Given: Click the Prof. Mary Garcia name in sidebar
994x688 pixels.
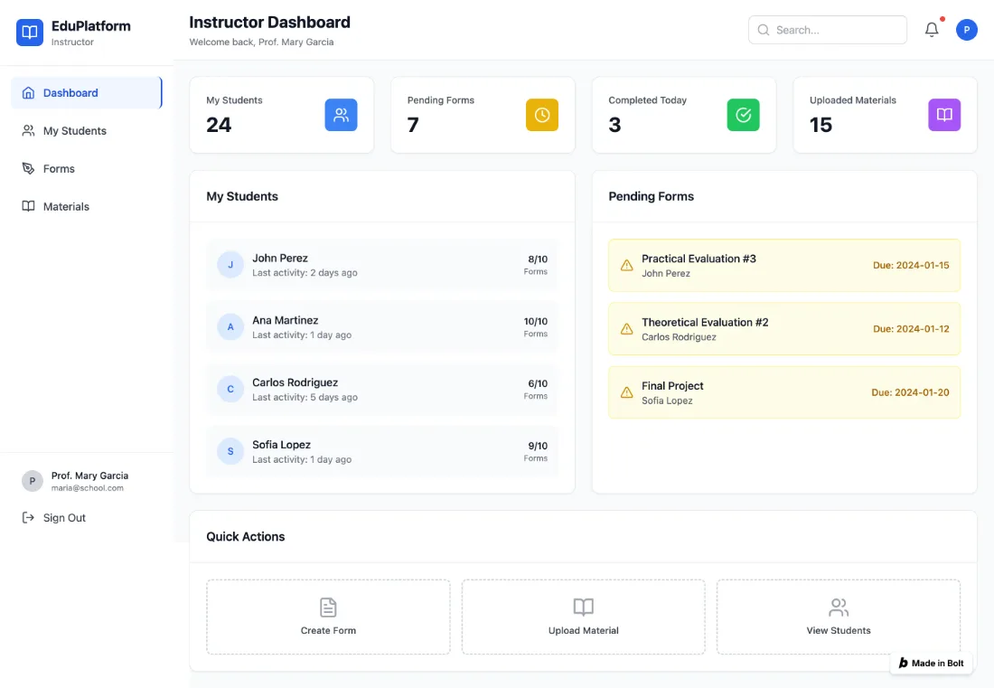Looking at the screenshot, I should coord(90,476).
